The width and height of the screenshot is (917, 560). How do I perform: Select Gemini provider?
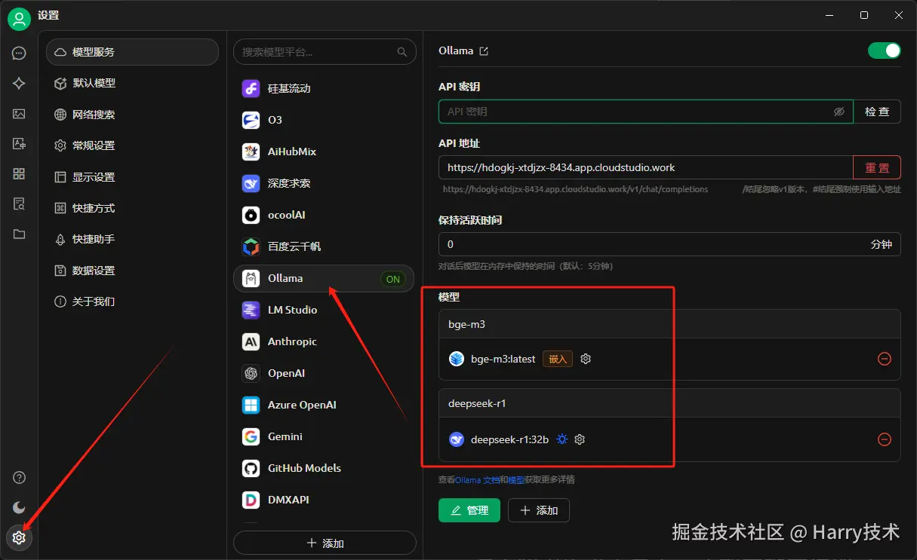(325, 436)
